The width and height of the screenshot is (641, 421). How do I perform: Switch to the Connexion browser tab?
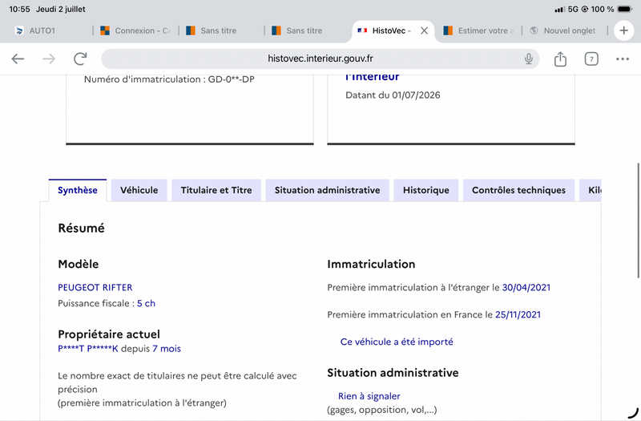tap(135, 30)
